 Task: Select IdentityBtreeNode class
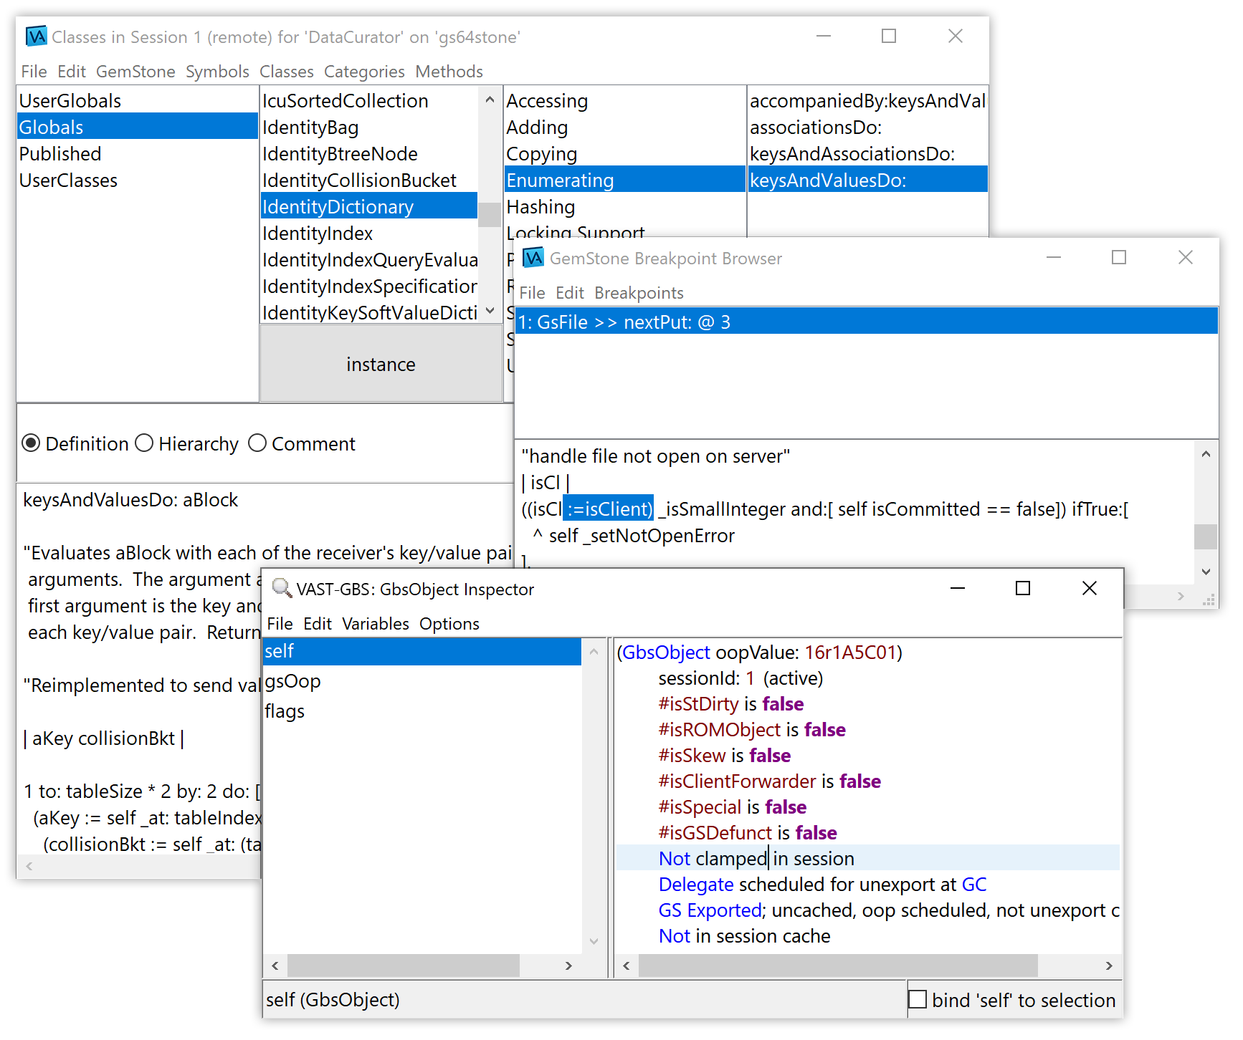point(369,154)
